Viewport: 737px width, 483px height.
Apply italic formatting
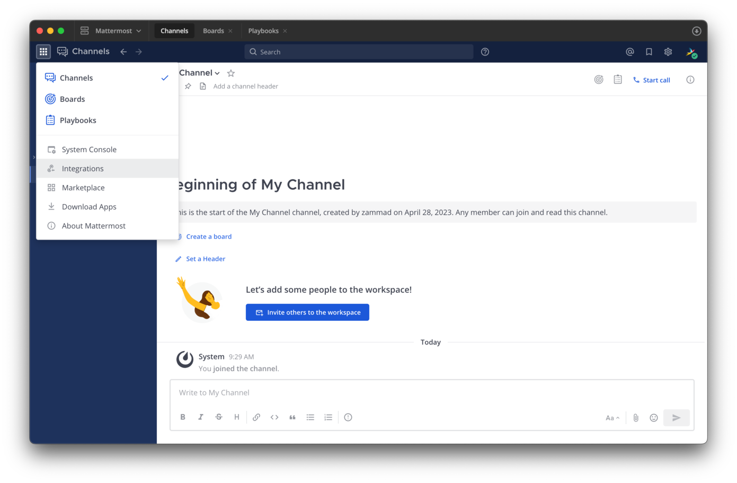(201, 417)
